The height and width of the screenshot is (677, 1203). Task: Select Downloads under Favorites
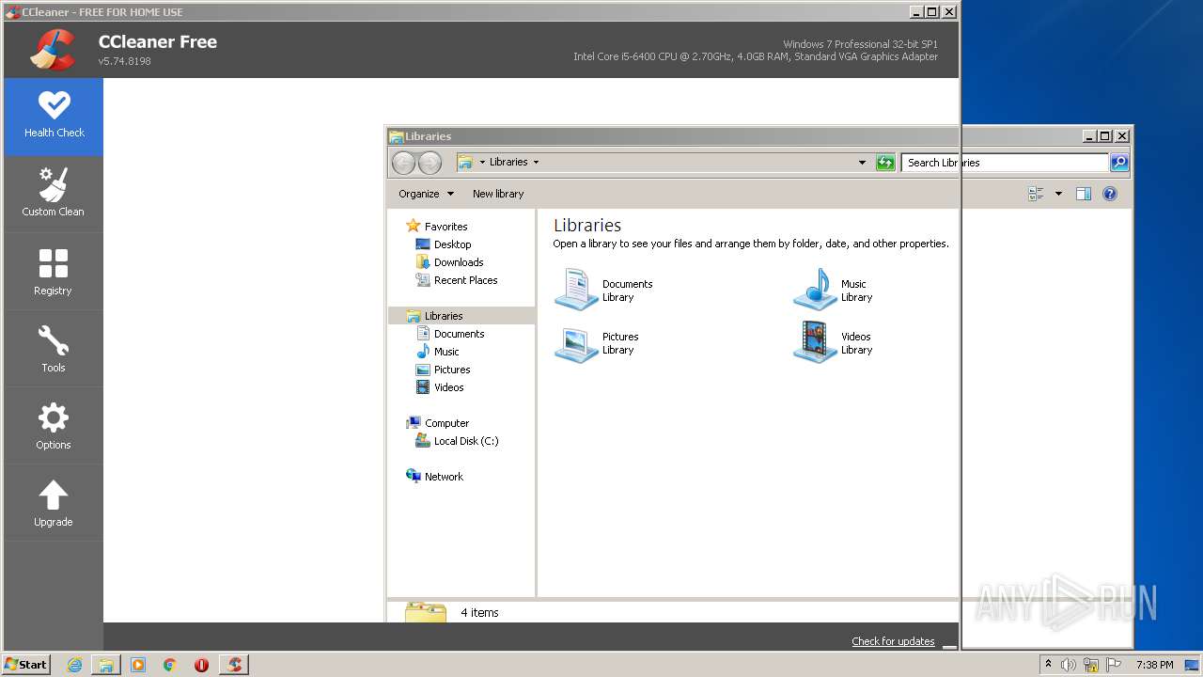point(459,262)
